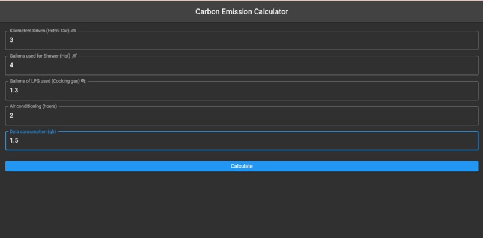The image size is (483, 238).
Task: Click the Gallons of LPG used label
Action: tap(44, 81)
